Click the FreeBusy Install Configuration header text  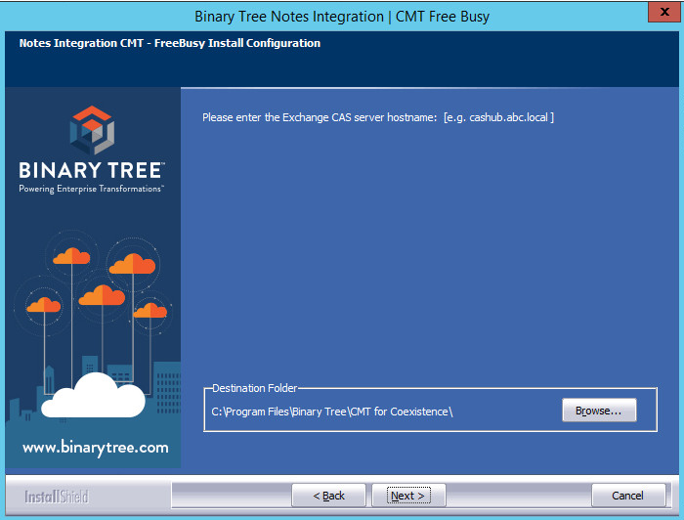170,43
